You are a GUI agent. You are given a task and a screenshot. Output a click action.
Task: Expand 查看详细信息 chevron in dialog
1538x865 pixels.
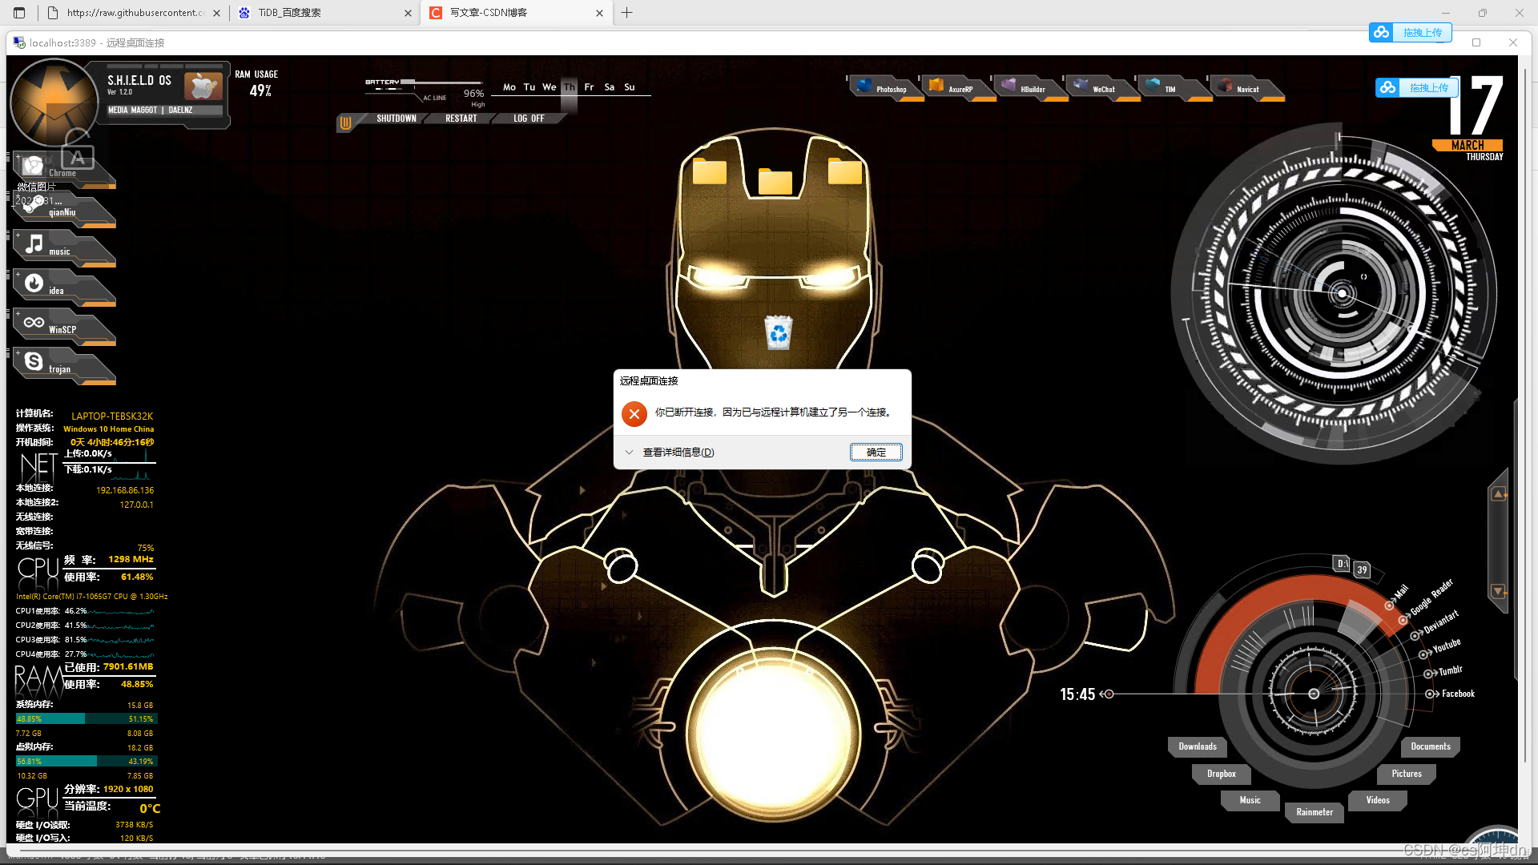pyautogui.click(x=629, y=453)
